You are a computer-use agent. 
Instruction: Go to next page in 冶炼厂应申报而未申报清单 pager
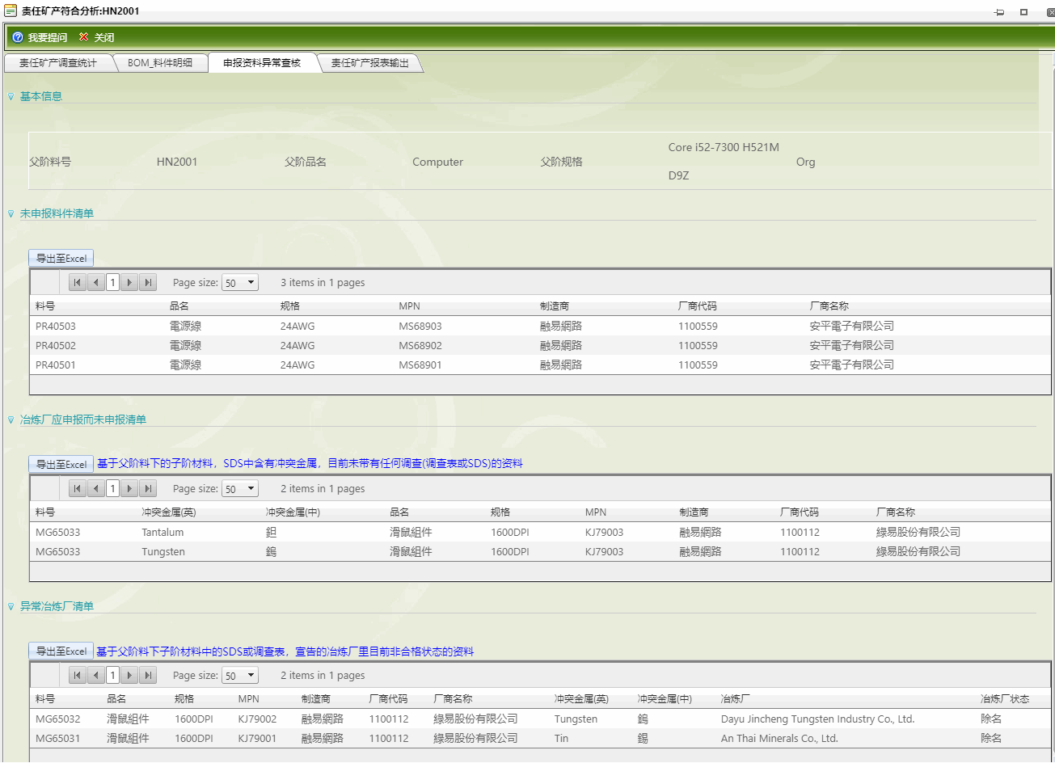pyautogui.click(x=129, y=488)
